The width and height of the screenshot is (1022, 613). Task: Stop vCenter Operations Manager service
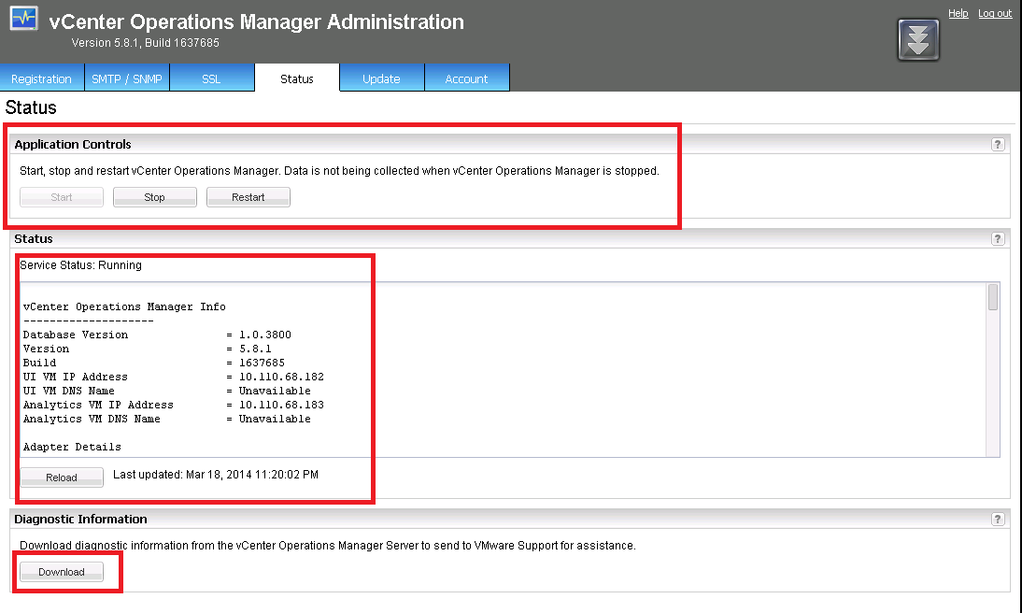(155, 197)
